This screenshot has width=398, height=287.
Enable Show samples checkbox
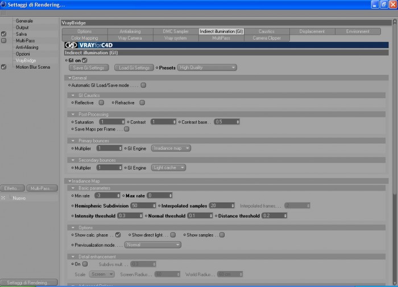coord(222,235)
